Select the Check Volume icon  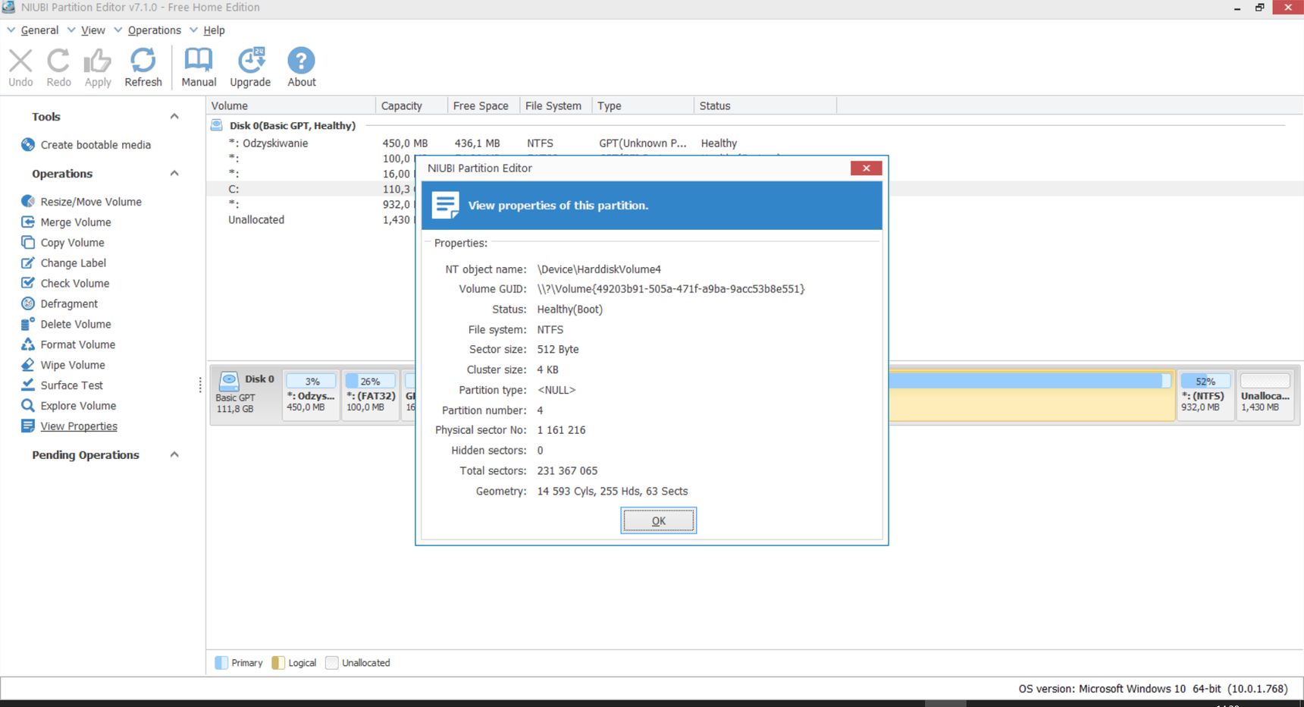[x=28, y=283]
